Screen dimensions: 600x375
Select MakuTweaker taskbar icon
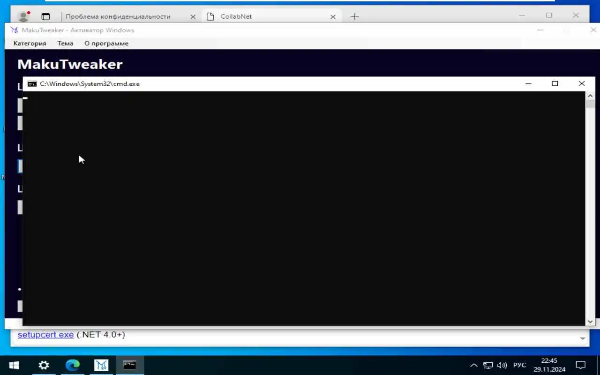coord(101,365)
